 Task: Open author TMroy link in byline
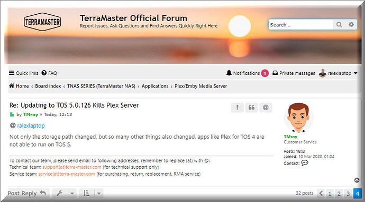31,114
